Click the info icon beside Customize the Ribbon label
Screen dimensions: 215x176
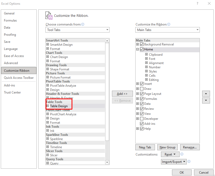click(169, 24)
